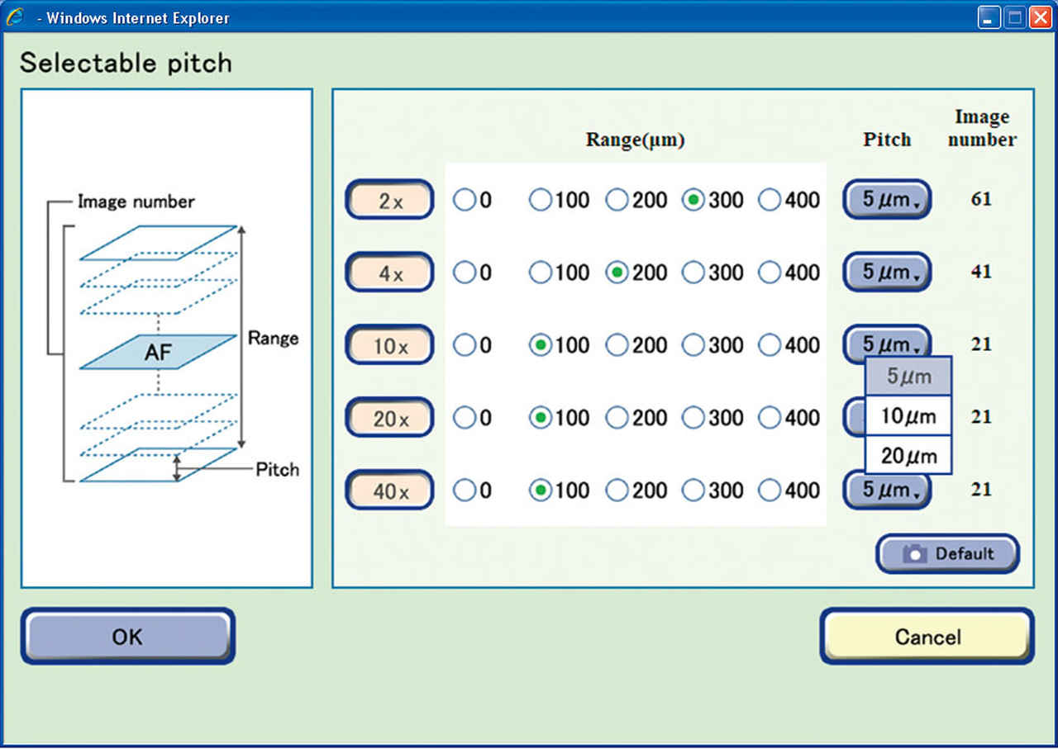
Task: Select range 200 for 4x objective
Action: 617,273
